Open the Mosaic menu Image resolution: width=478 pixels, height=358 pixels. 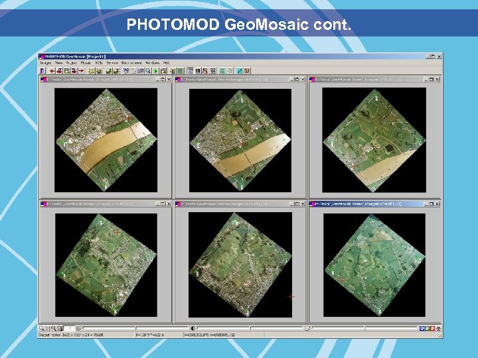click(86, 63)
